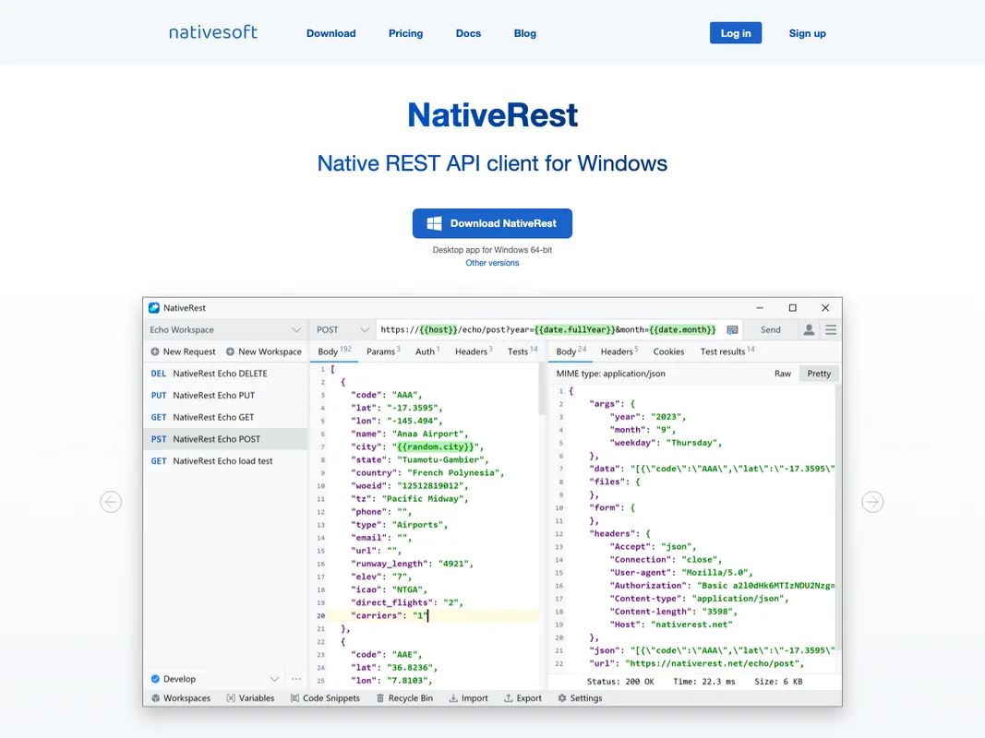The image size is (985, 738).
Task: Click the environment preview icon next to the URL
Action: tap(731, 329)
